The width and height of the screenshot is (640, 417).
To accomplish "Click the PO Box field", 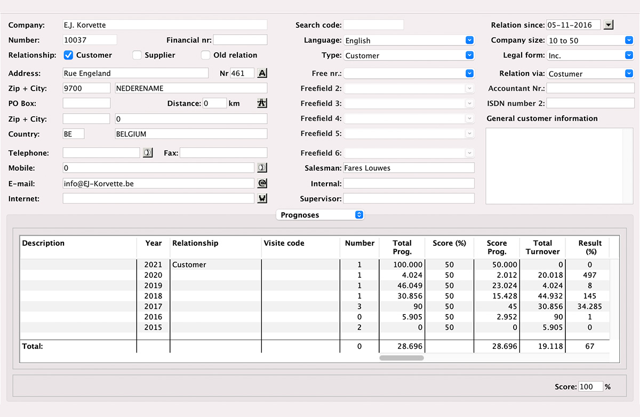I will point(86,103).
